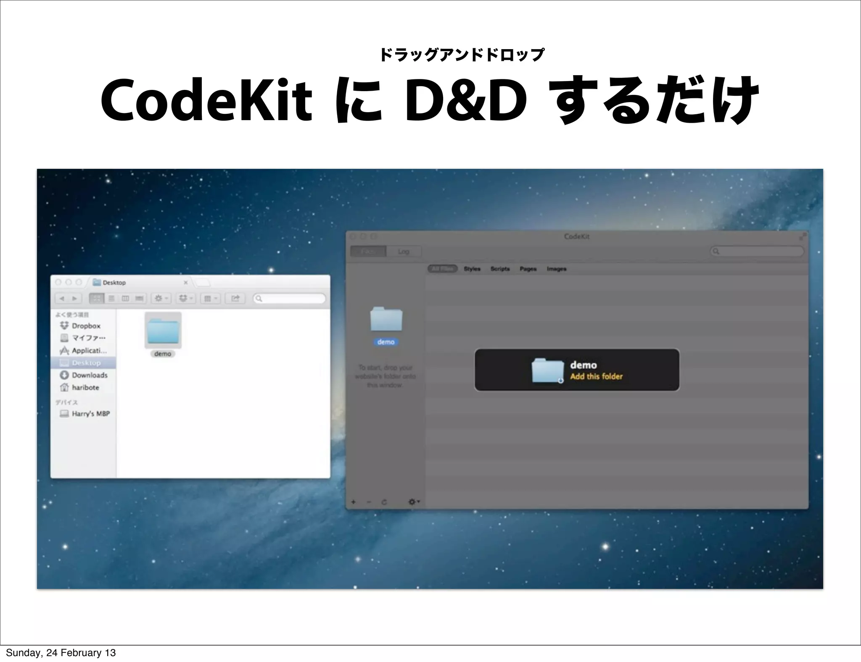Viewport: 861px width, 662px height.
Task: Click the demo label in CodeKit sidebar
Action: 386,342
